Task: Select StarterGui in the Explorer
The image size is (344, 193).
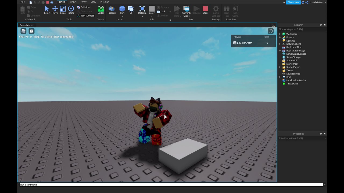Action: pos(291,61)
